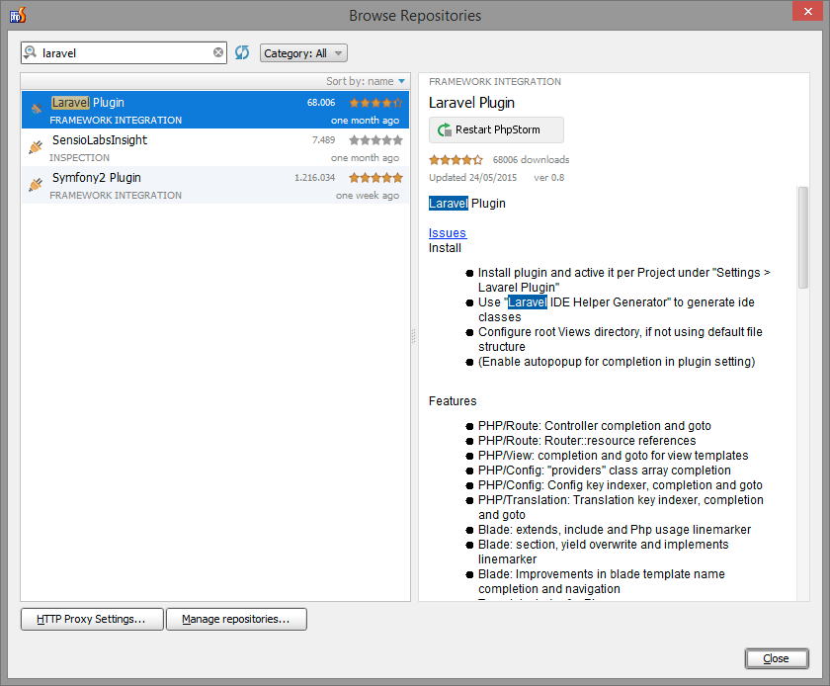
Task: Click "PHP/Route: Router::resource references" line
Action: (587, 441)
